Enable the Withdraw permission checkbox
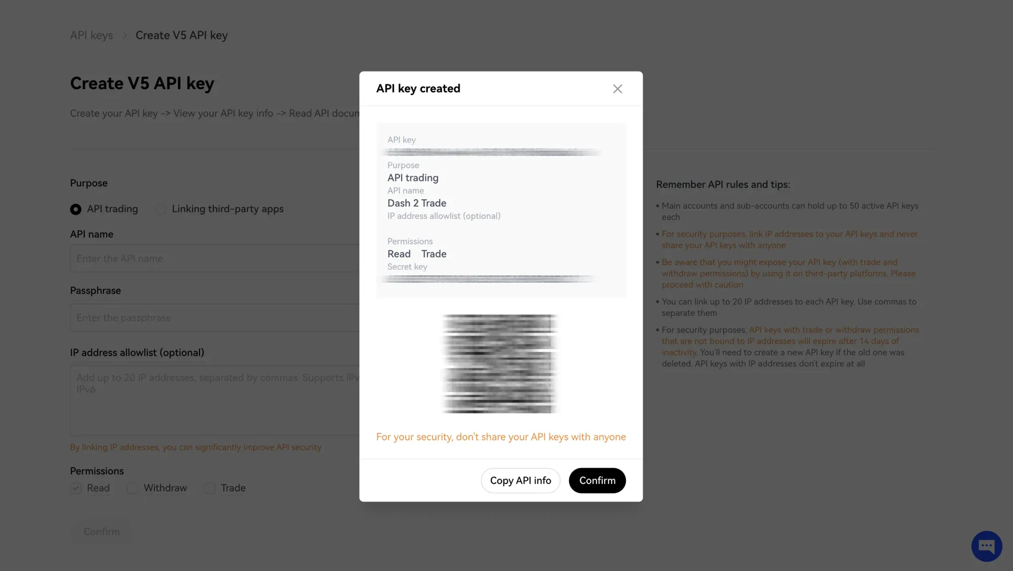The width and height of the screenshot is (1013, 571). click(x=132, y=488)
